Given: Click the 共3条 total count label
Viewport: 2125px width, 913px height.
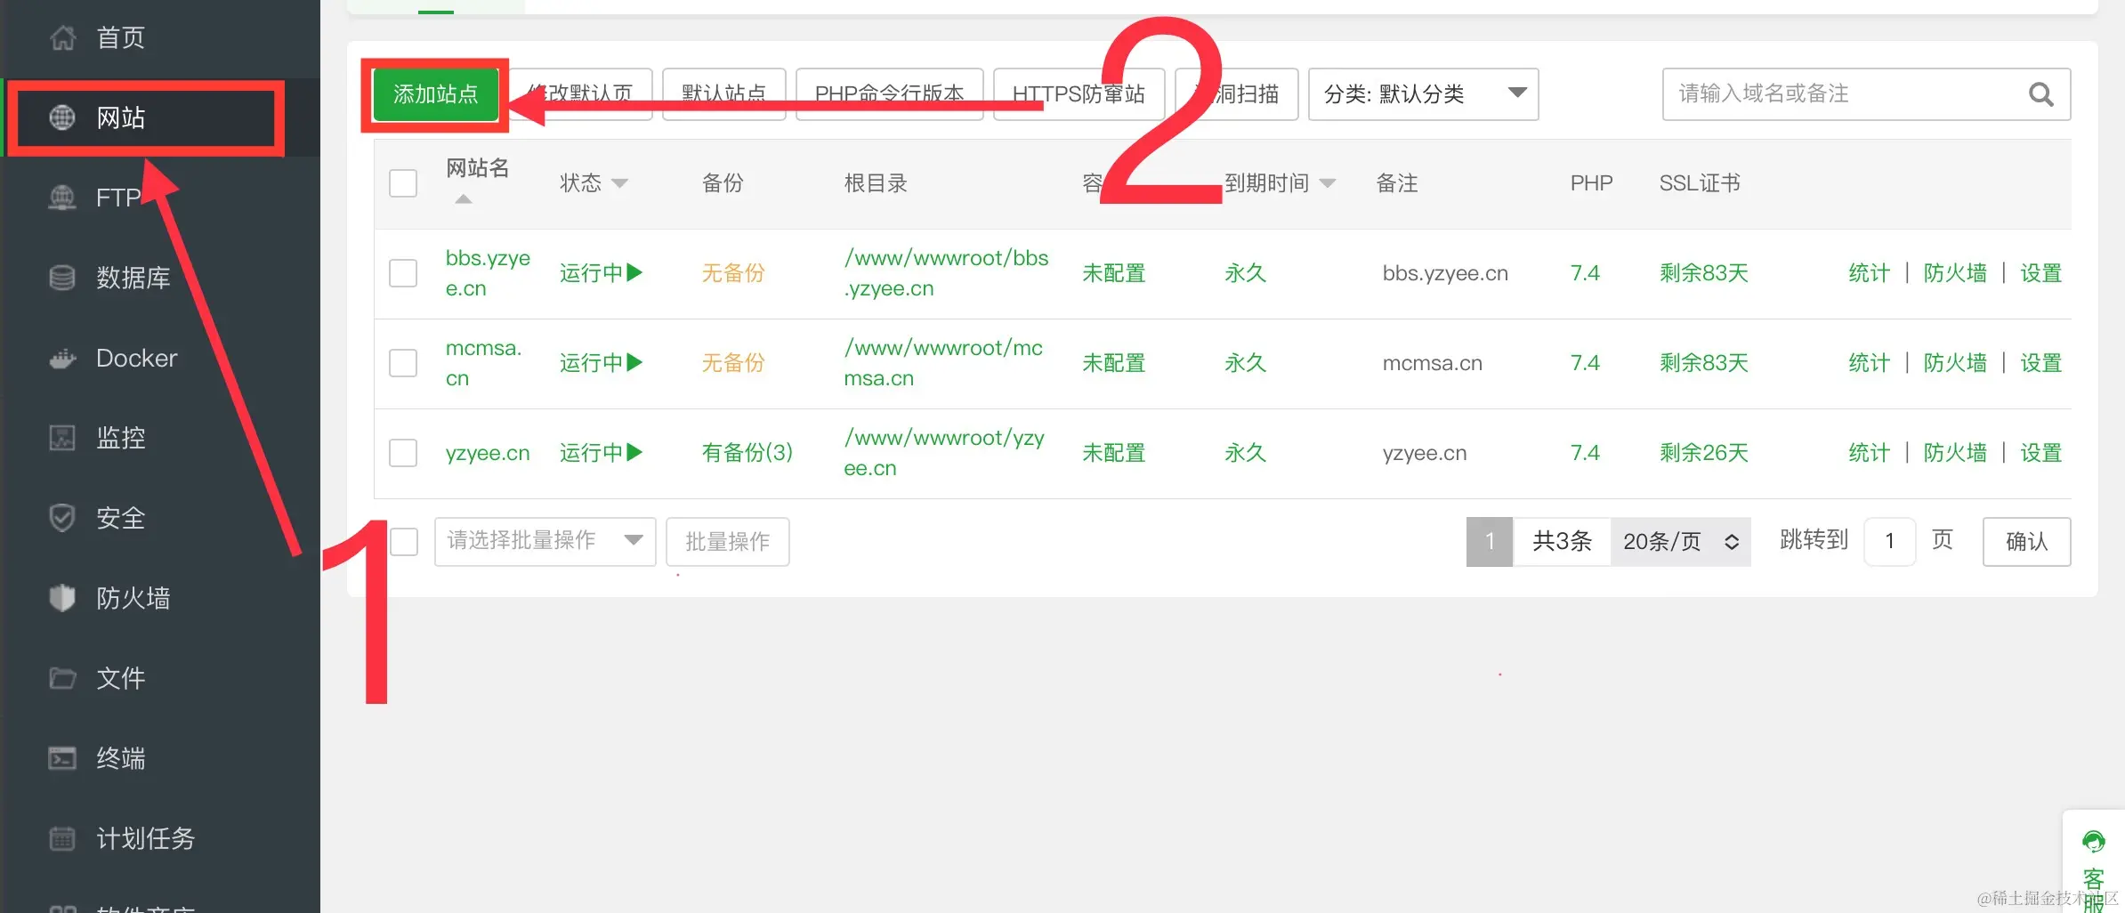Looking at the screenshot, I should tap(1562, 541).
